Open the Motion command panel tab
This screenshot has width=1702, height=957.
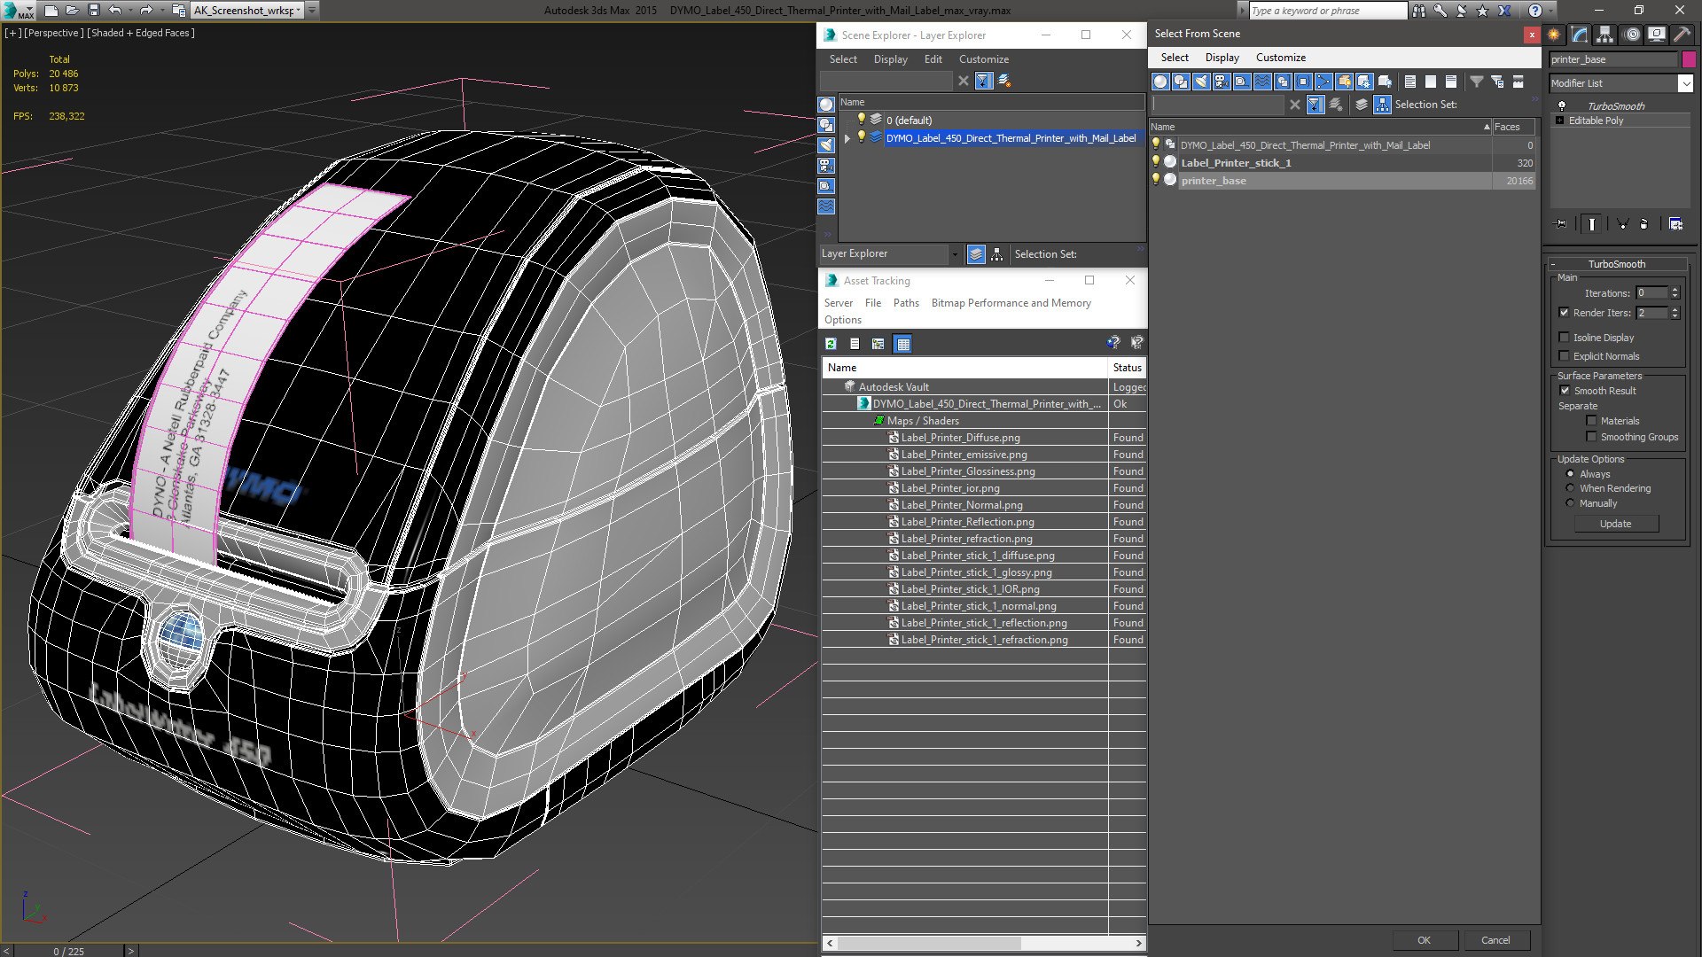1632,35
